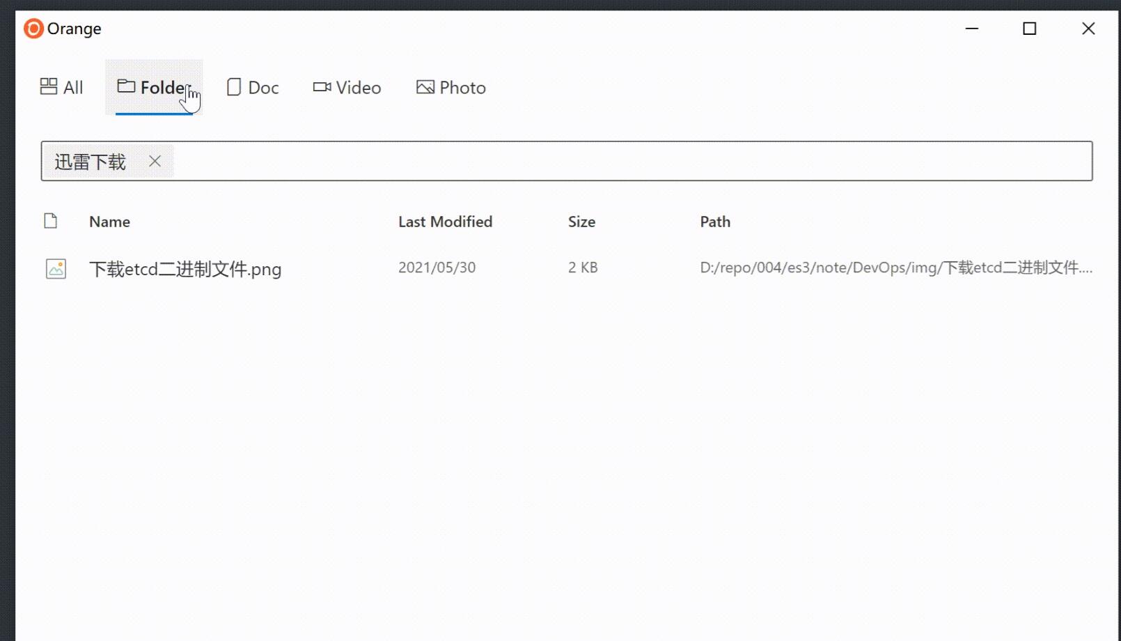Sort by the Name column header
1121x641 pixels.
tap(109, 222)
